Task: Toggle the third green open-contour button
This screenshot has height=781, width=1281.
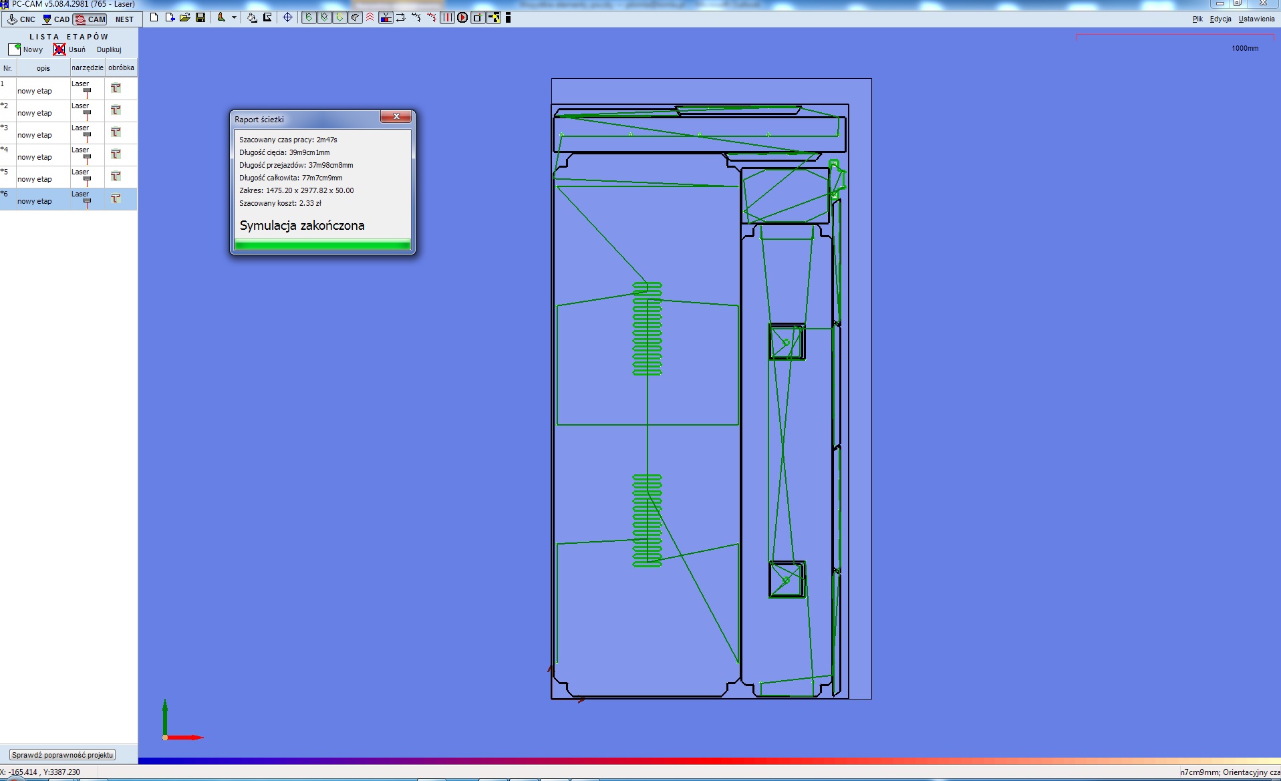Action: (x=339, y=17)
